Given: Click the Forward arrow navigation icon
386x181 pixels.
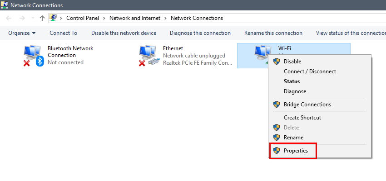Looking at the screenshot, I should tap(22, 18).
